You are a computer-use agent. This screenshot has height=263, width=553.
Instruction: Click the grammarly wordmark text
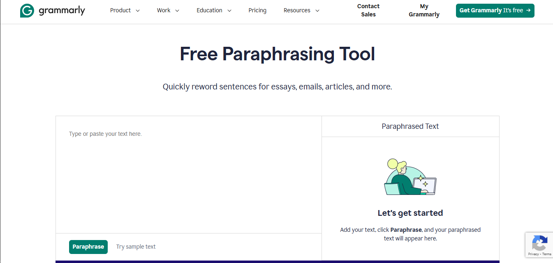point(62,11)
